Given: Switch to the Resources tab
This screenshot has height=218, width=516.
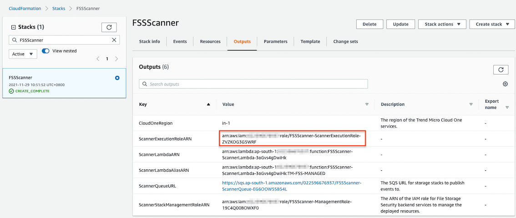Looking at the screenshot, I should [x=210, y=42].
